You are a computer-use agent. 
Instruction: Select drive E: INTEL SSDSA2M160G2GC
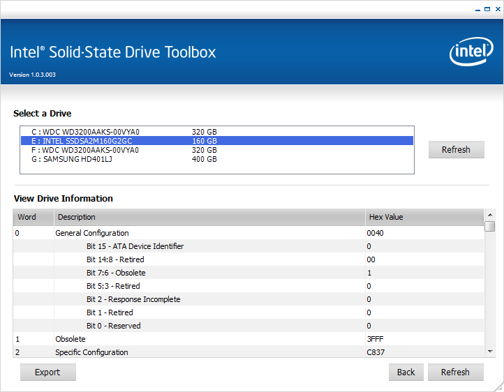(x=217, y=141)
